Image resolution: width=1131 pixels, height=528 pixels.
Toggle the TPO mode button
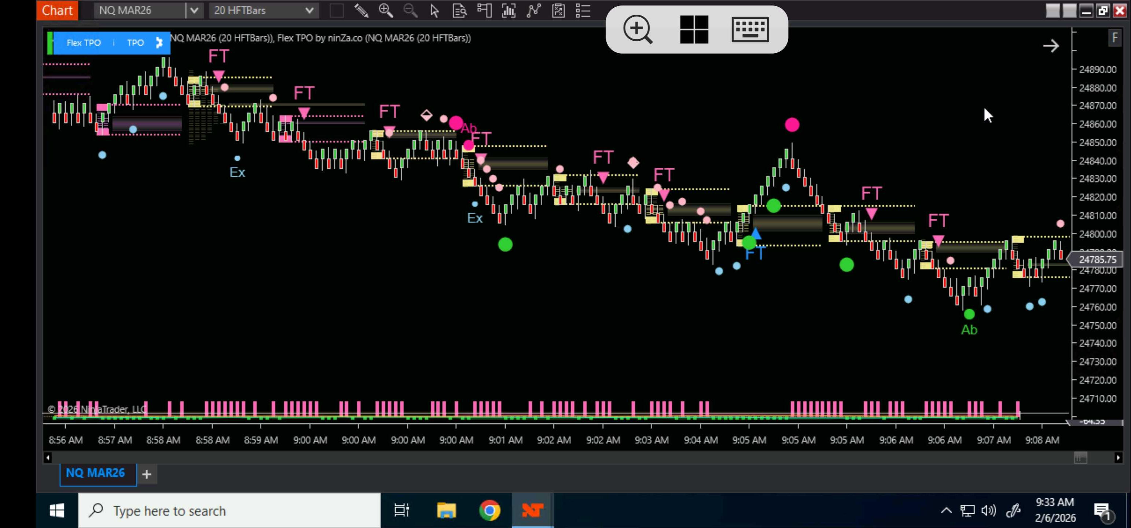click(135, 43)
